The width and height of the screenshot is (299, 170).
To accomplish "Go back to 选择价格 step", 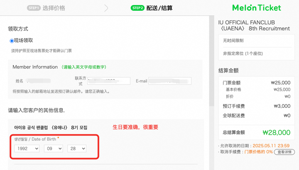I will 54,8.
